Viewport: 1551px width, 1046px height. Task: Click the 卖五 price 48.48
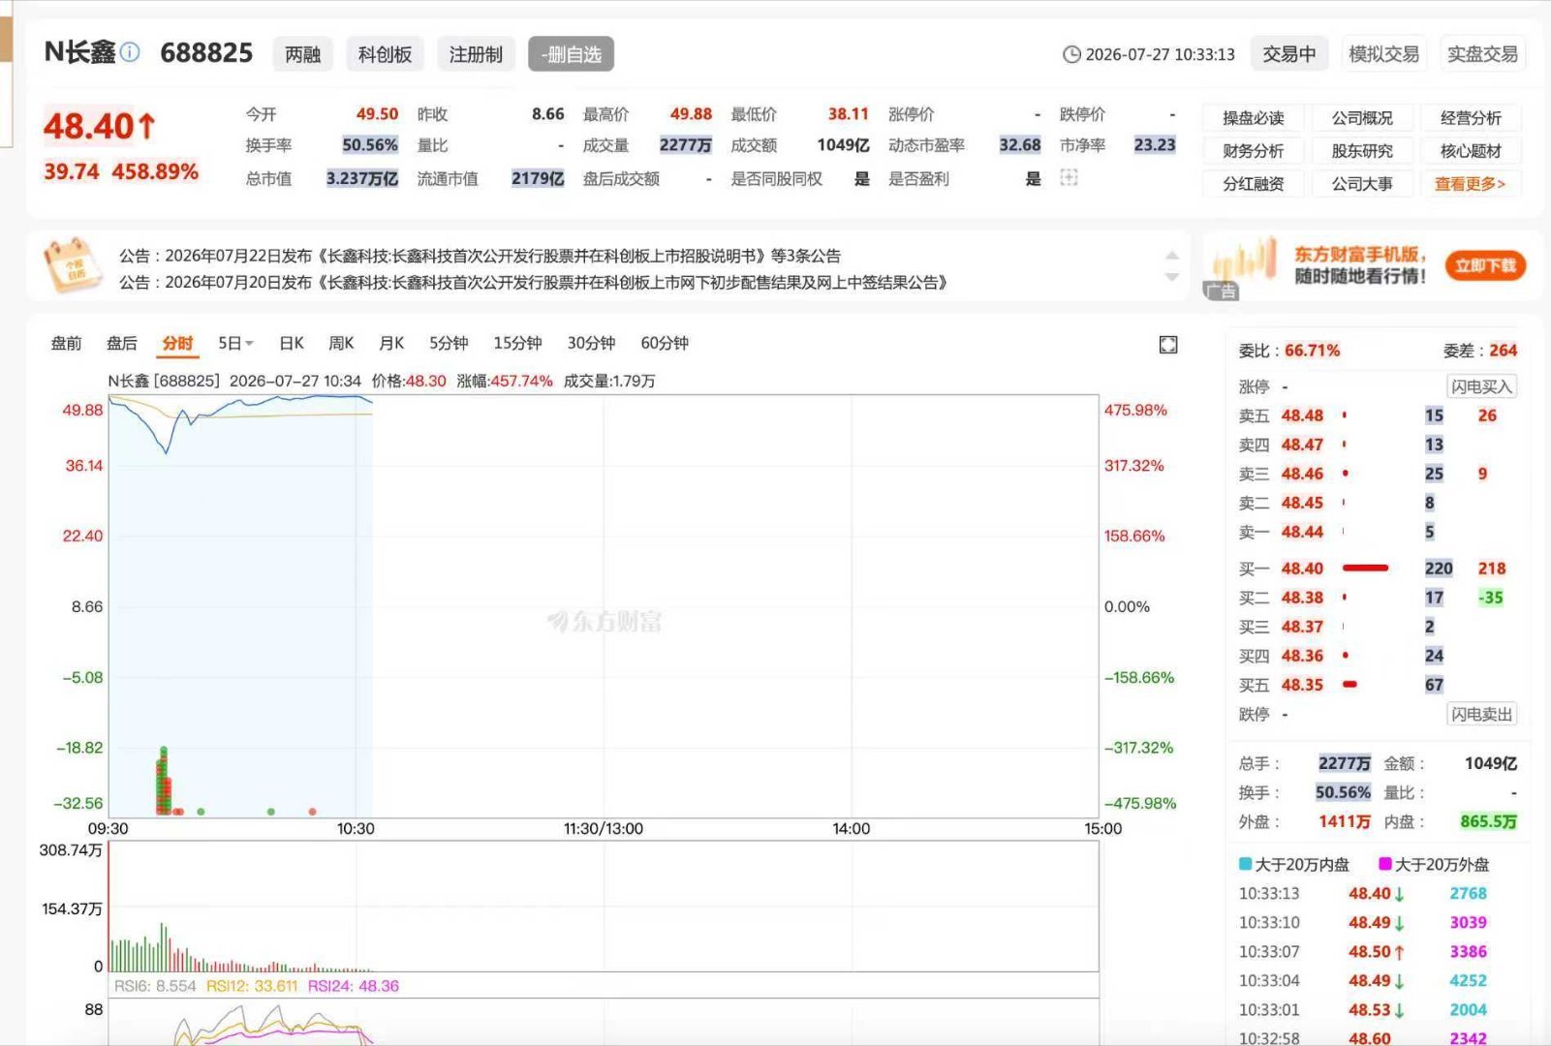click(1302, 415)
